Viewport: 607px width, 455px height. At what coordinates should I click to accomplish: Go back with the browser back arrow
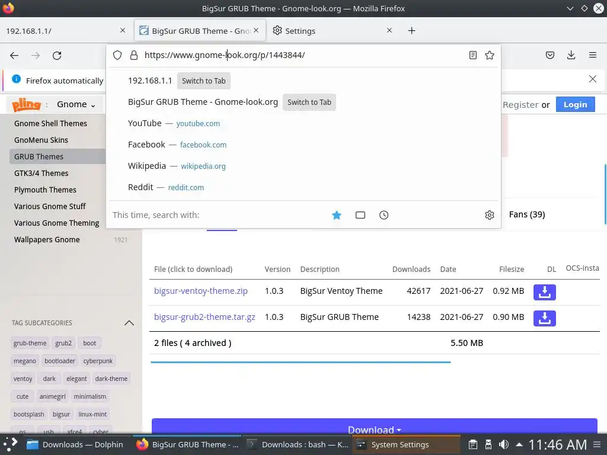click(x=14, y=55)
